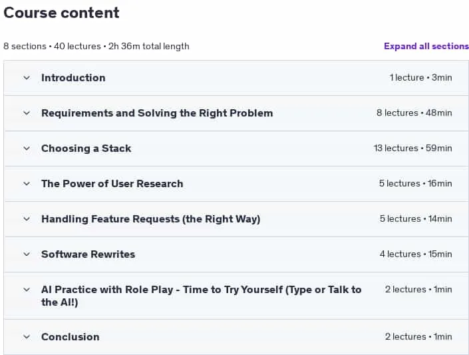Open AI Practice with Role Play section title
Screen dimensions: 469x355
point(202,296)
